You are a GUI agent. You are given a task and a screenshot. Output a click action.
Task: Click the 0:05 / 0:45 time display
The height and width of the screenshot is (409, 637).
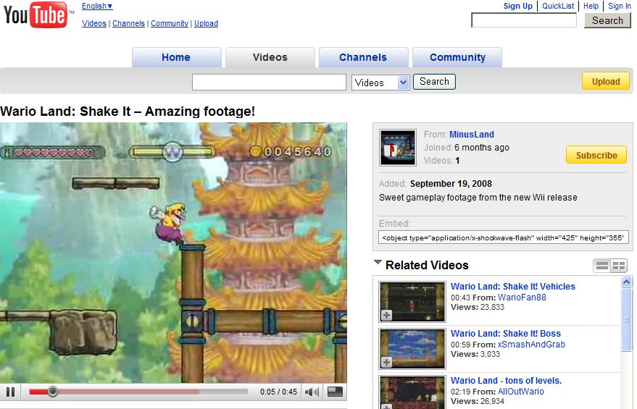click(279, 392)
